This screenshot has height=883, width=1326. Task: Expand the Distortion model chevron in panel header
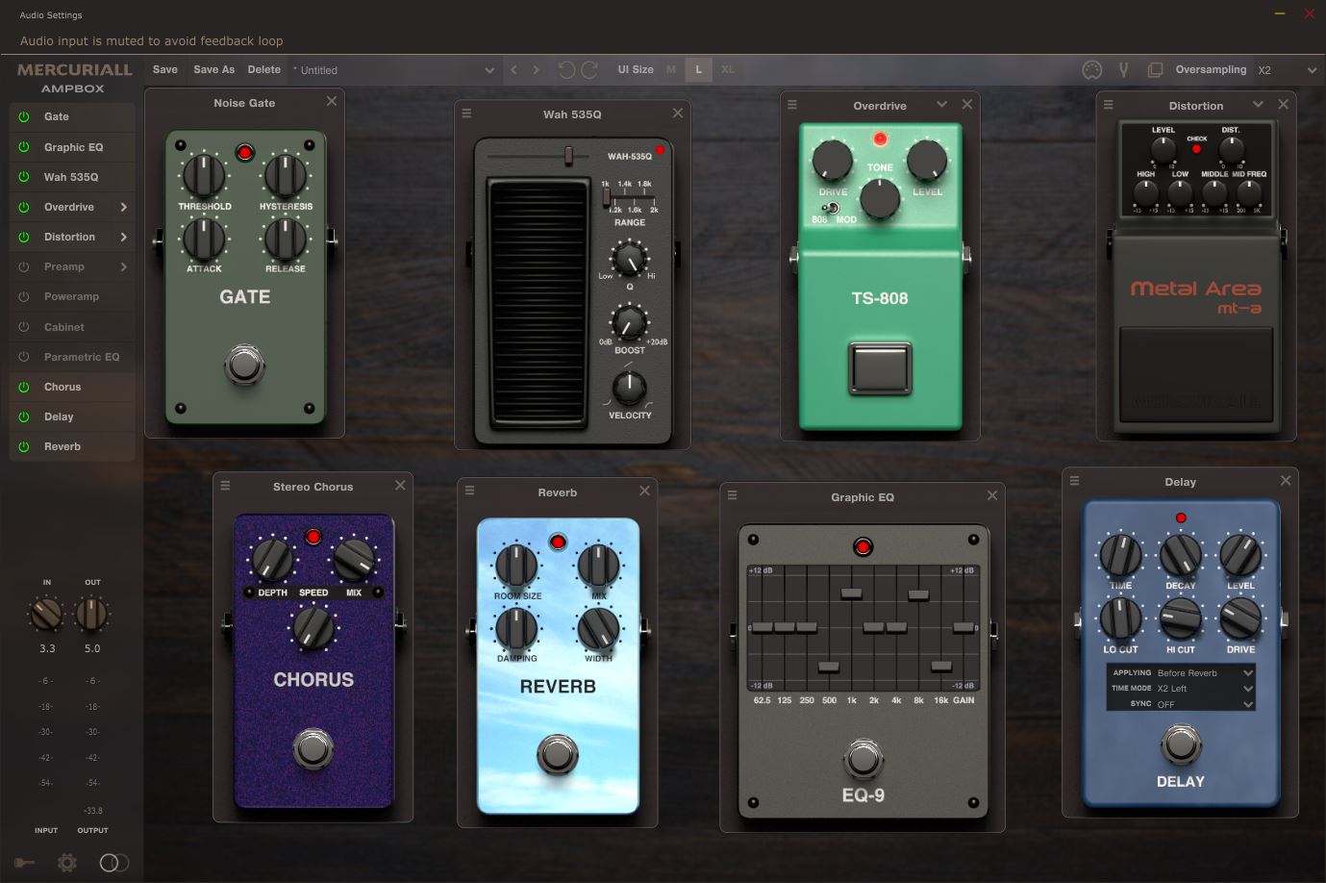[1258, 104]
